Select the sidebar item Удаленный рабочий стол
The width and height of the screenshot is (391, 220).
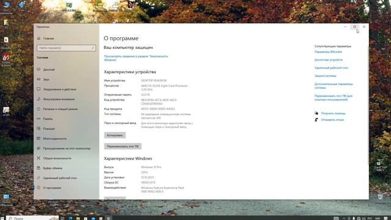coord(60,178)
